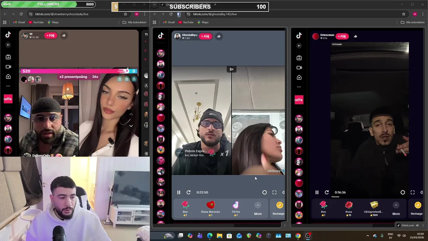Share the strawberrychocolade live stream
428x241 pixels.
click(64, 35)
